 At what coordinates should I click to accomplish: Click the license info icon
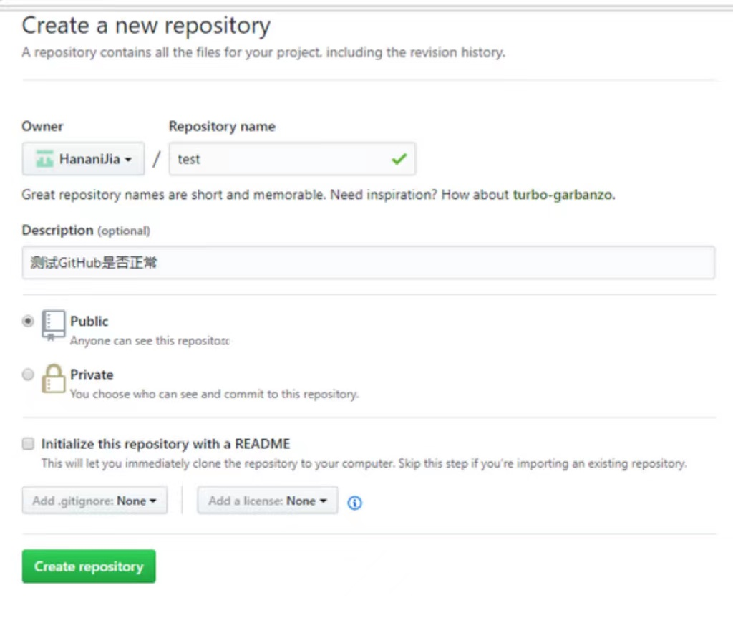coord(354,503)
